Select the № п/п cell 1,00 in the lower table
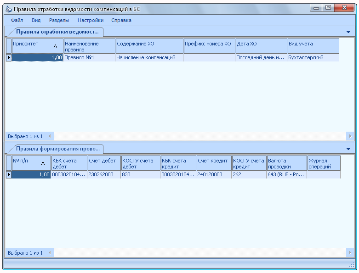The image size is (359, 273). click(31, 174)
